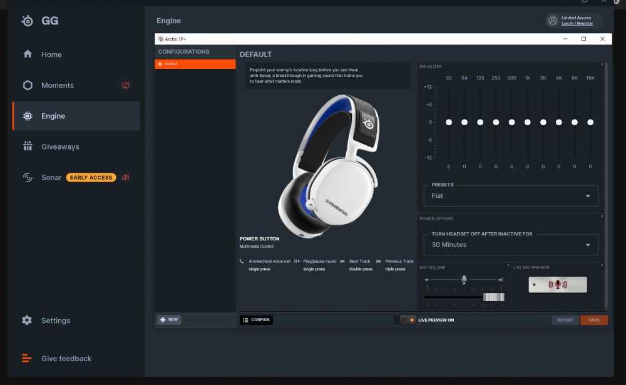The height and width of the screenshot is (385, 626).
Task: Expand the turn headset off timer dropdown
Action: pyautogui.click(x=510, y=245)
